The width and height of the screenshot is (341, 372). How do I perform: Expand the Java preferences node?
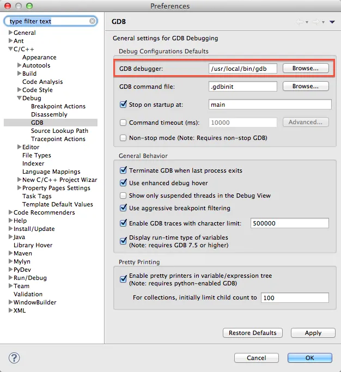(x=10, y=237)
